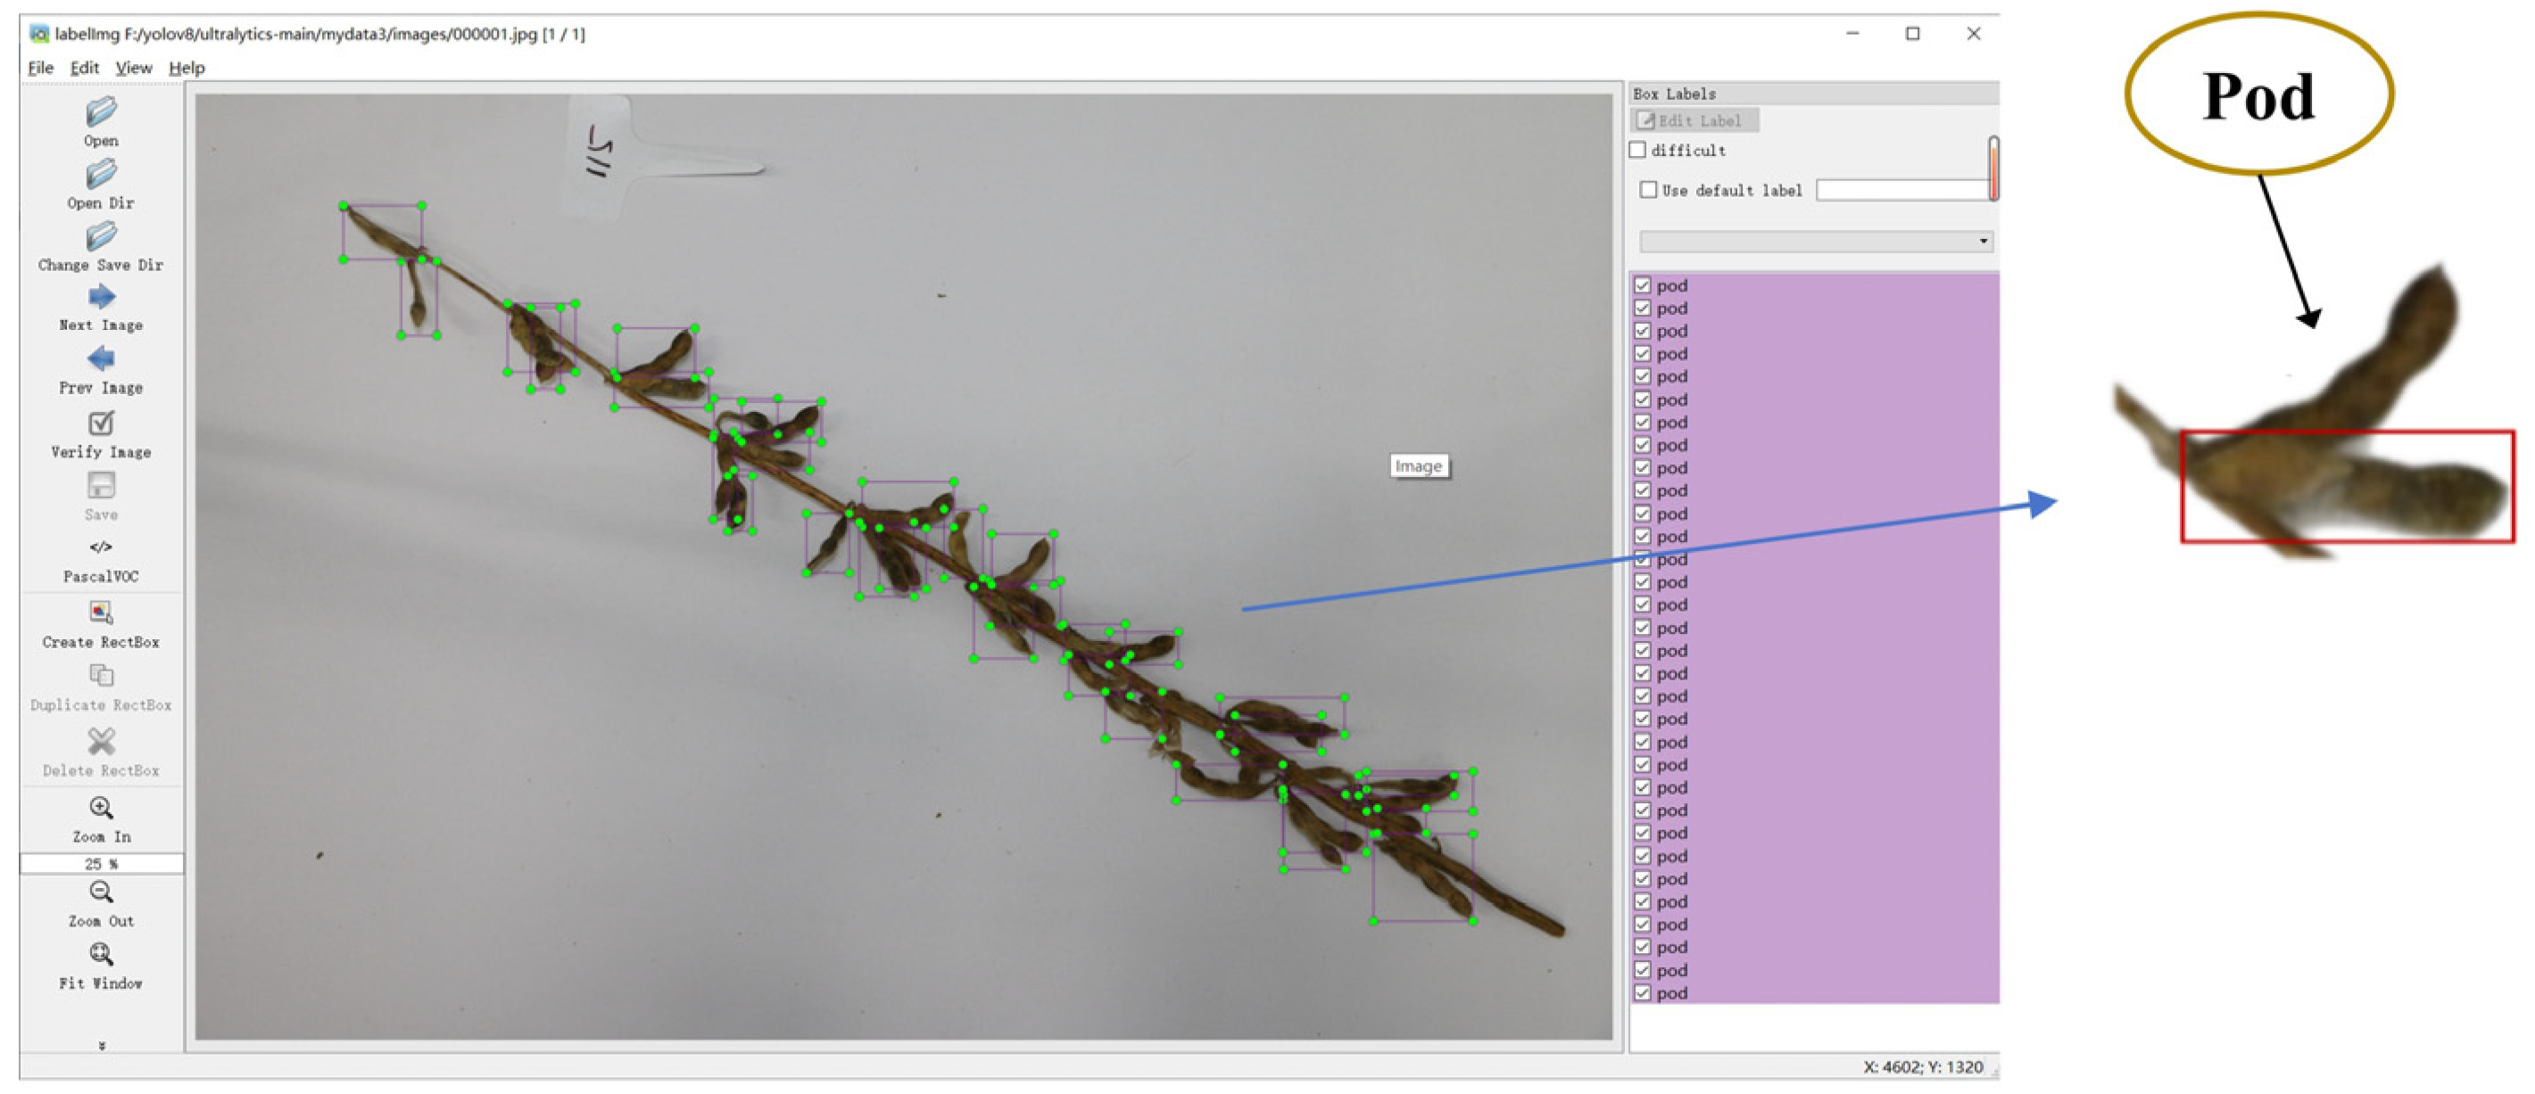This screenshot has width=2535, height=1094.
Task: Minimize the labelImg window
Action: (1852, 35)
